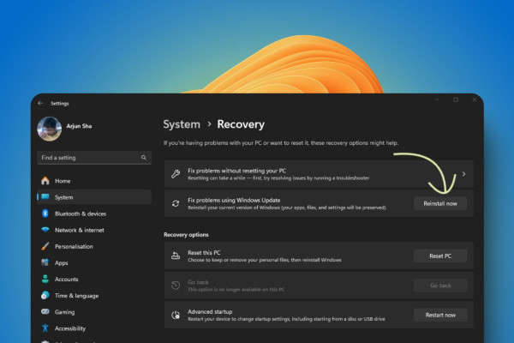Open Apps label in sidebar
514x343 pixels.
(62, 263)
